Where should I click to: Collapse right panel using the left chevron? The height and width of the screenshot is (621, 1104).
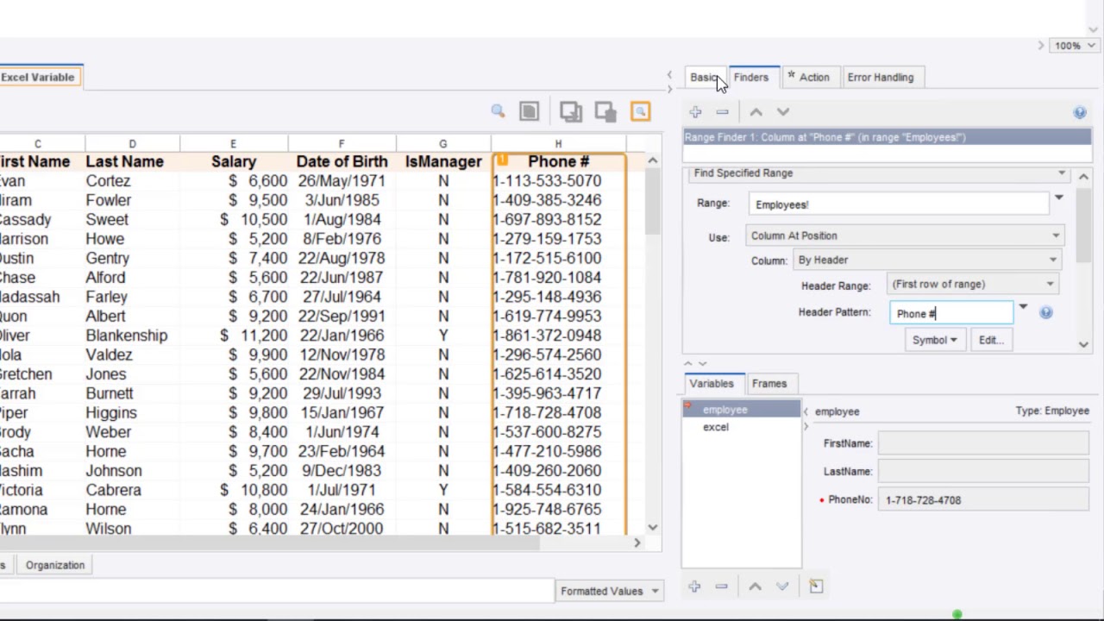coord(669,76)
